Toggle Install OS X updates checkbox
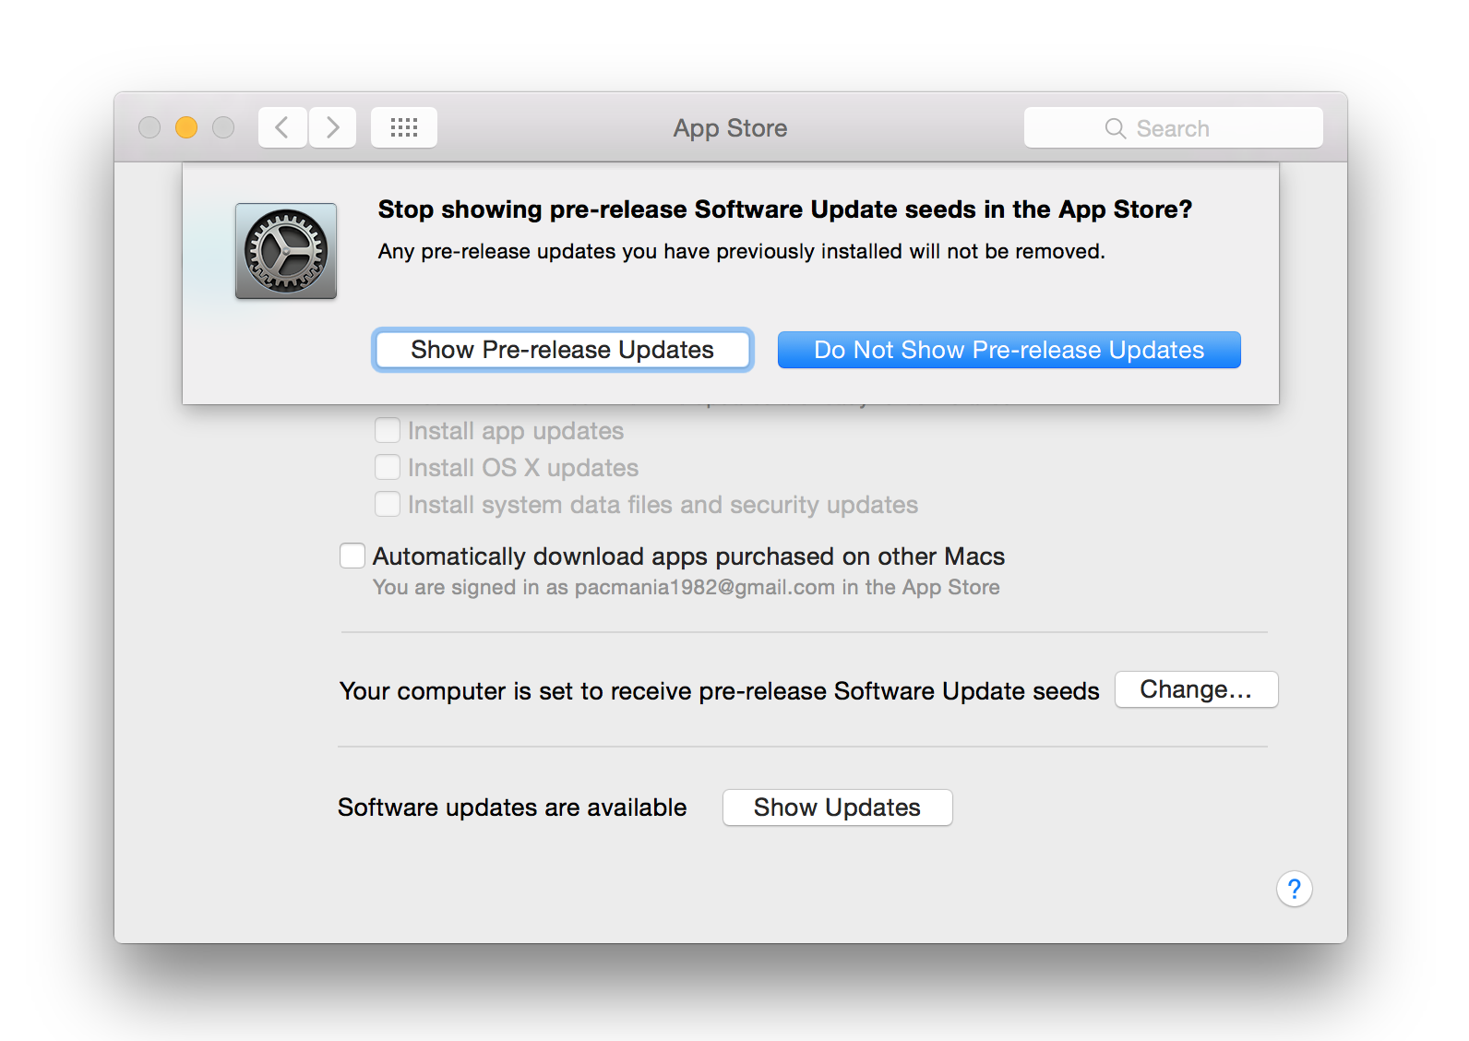The image size is (1469, 1041). 388,467
